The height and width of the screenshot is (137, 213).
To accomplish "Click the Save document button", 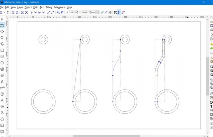I will pos(211,25).
